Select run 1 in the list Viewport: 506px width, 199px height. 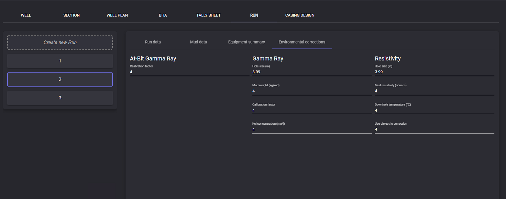coord(60,61)
